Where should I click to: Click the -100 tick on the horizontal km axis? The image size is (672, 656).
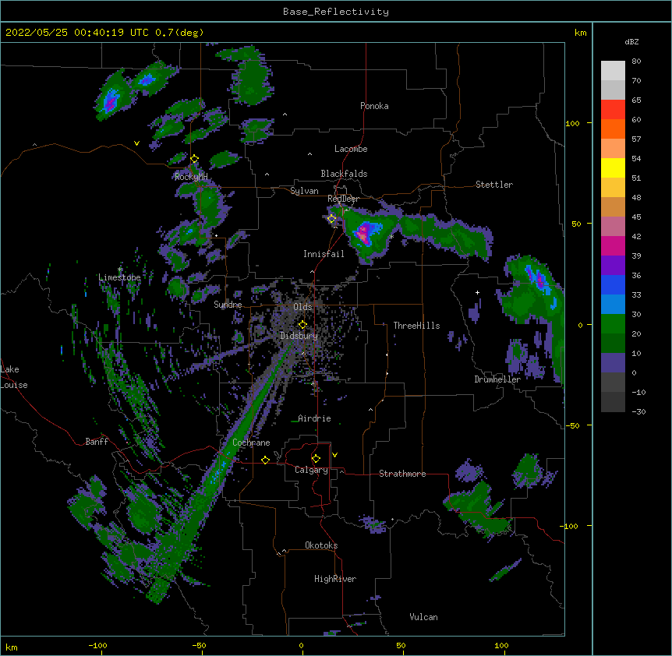(x=97, y=645)
